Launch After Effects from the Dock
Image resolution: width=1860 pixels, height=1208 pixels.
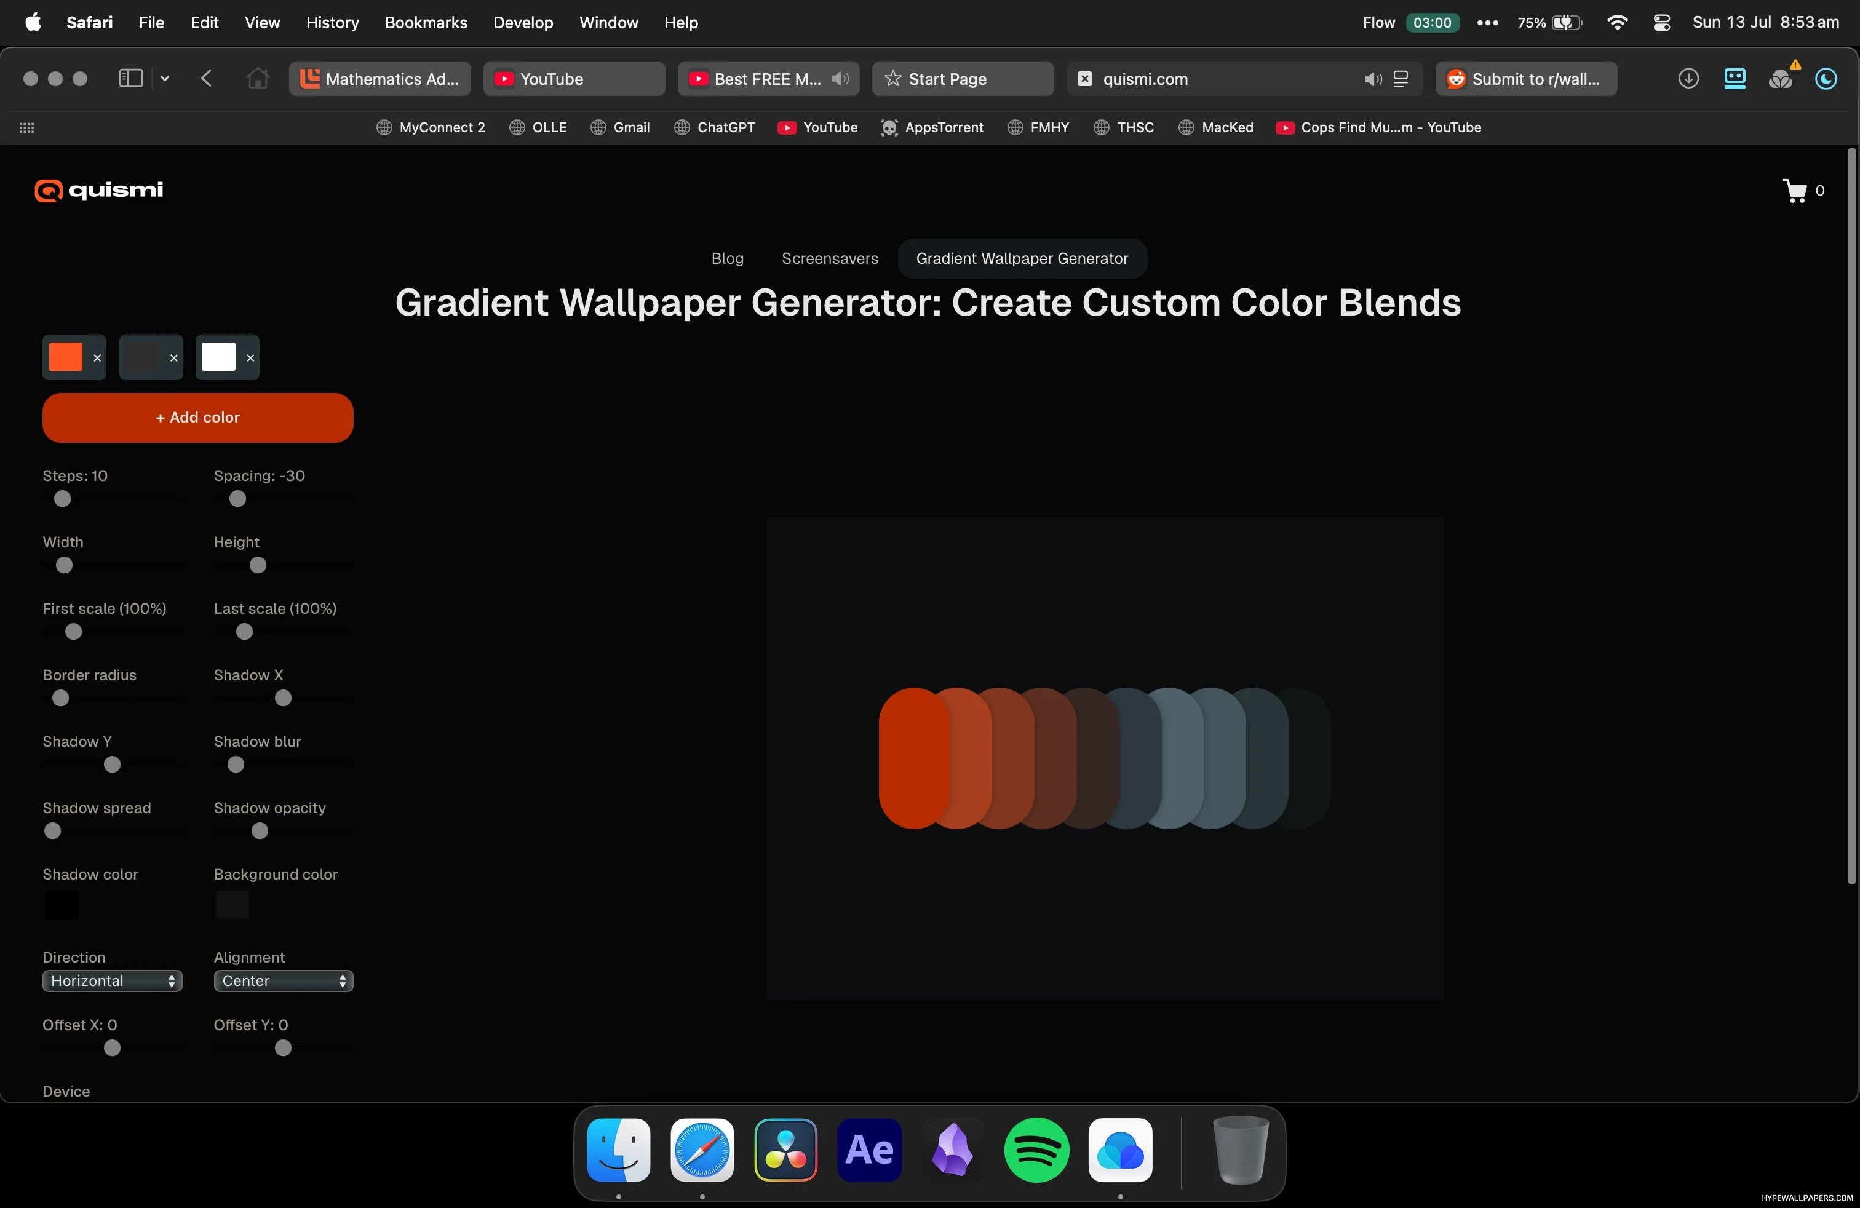[869, 1150]
